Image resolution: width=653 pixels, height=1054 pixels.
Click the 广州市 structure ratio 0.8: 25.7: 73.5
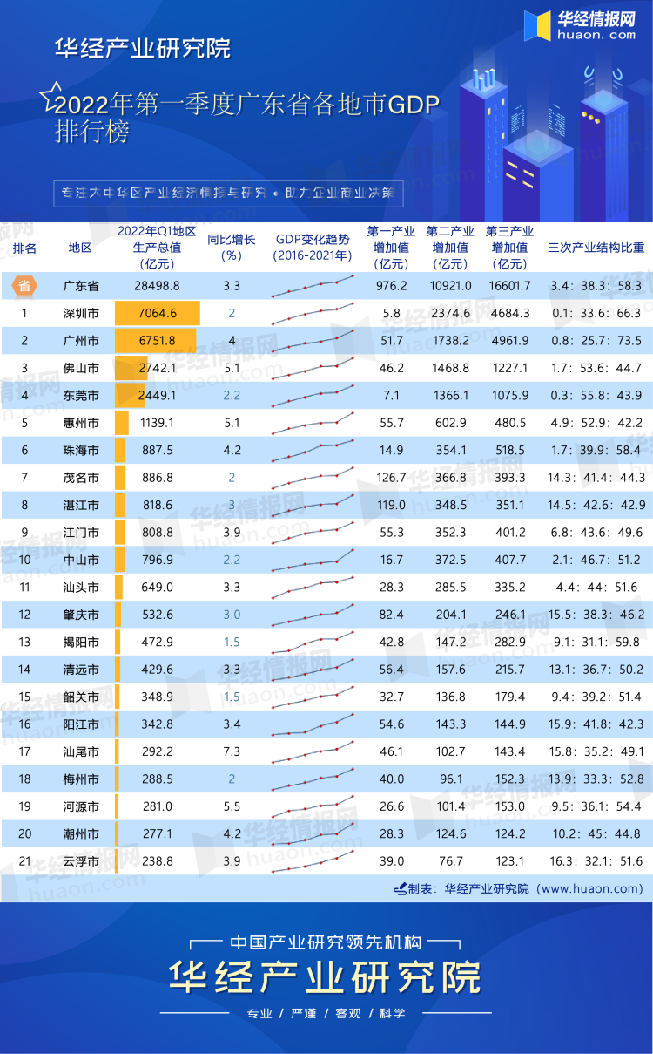tap(596, 340)
